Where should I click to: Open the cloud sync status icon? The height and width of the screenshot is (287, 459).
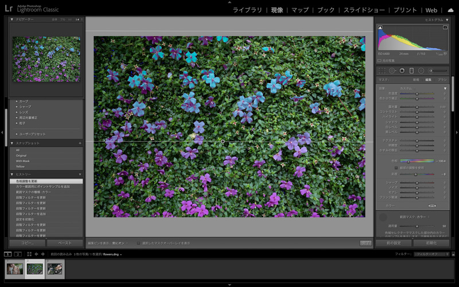(450, 10)
